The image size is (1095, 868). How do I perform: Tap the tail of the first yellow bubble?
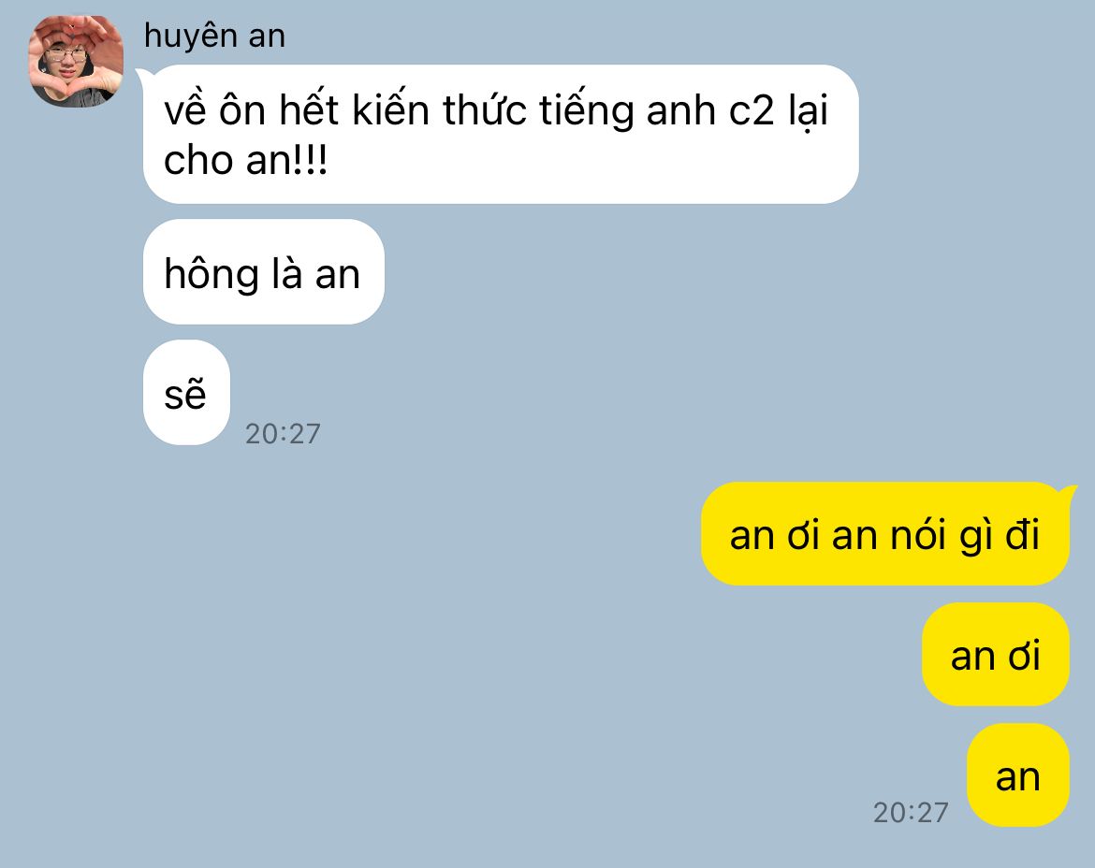coord(1071,491)
